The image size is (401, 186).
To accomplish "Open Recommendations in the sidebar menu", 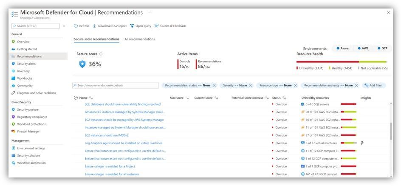I will (38, 56).
